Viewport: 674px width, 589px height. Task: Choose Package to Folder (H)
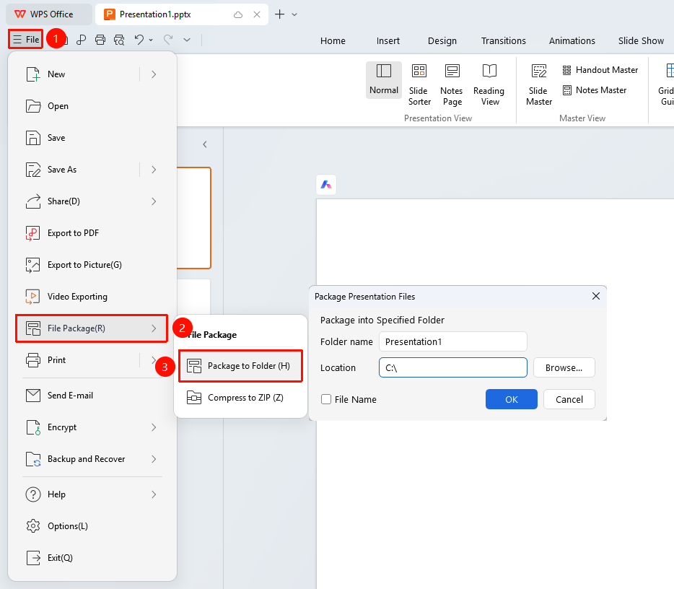pos(241,366)
